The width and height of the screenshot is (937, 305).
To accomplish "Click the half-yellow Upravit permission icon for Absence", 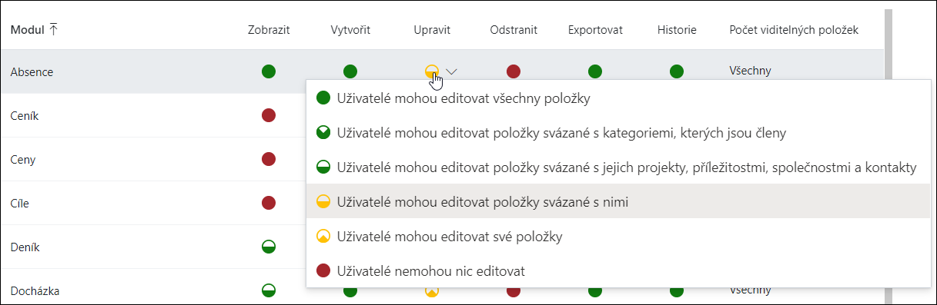I will click(432, 71).
